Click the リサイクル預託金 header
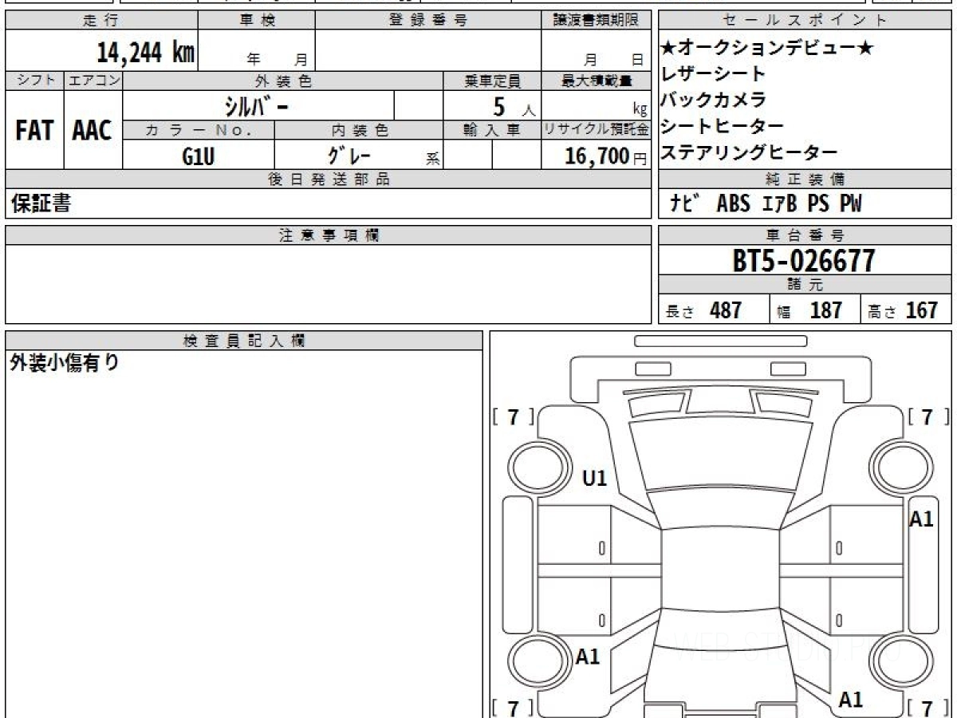 [596, 130]
